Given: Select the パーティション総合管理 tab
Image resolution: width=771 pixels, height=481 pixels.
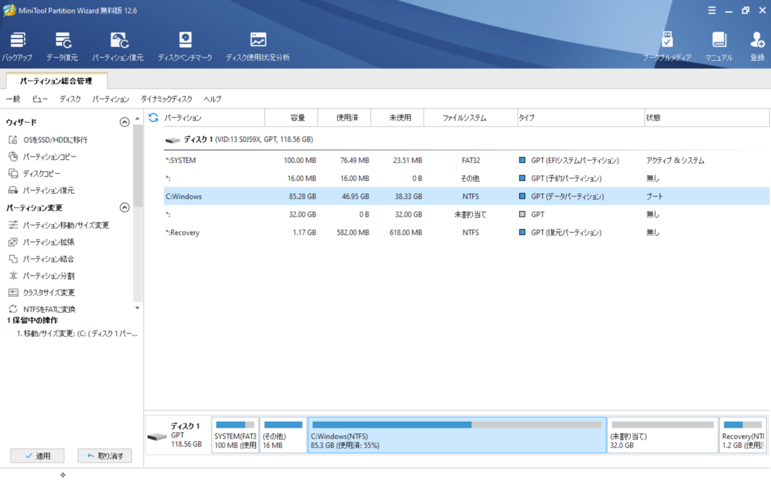Looking at the screenshot, I should [56, 81].
